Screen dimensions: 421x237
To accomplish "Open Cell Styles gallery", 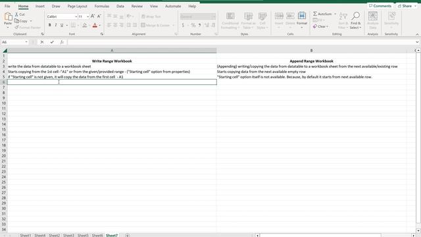I will 262,20.
